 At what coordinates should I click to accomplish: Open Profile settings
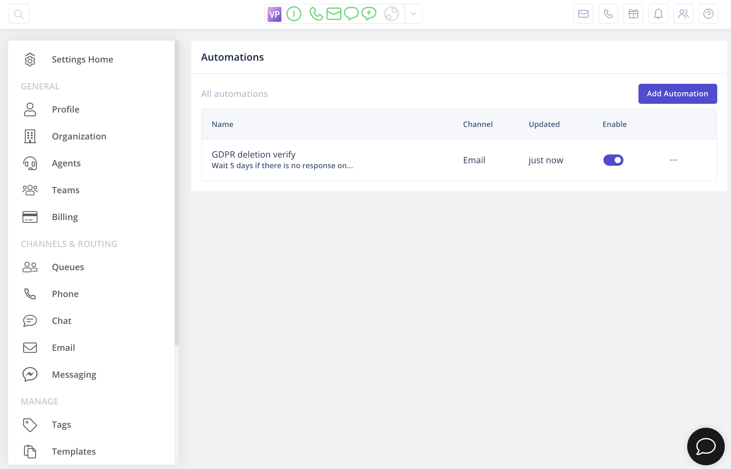[66, 109]
